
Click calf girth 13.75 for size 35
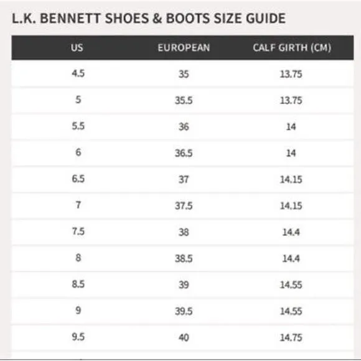point(291,74)
